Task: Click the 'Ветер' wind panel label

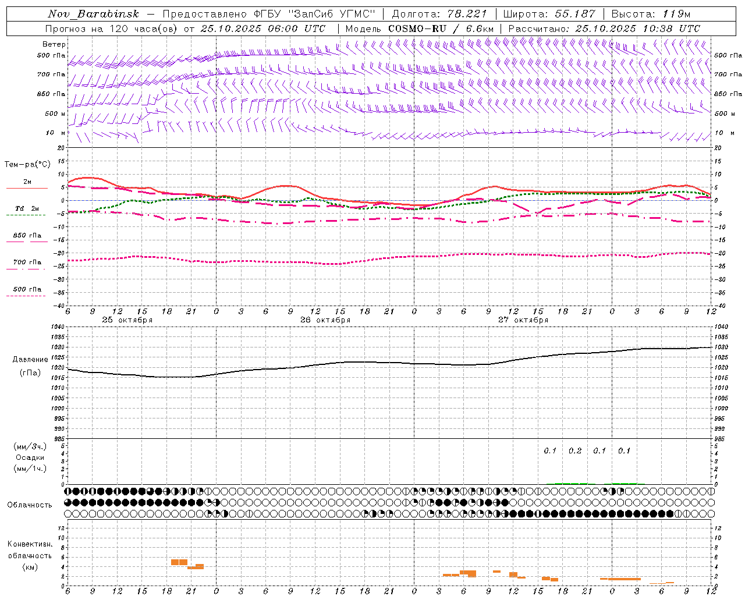Action: point(54,44)
